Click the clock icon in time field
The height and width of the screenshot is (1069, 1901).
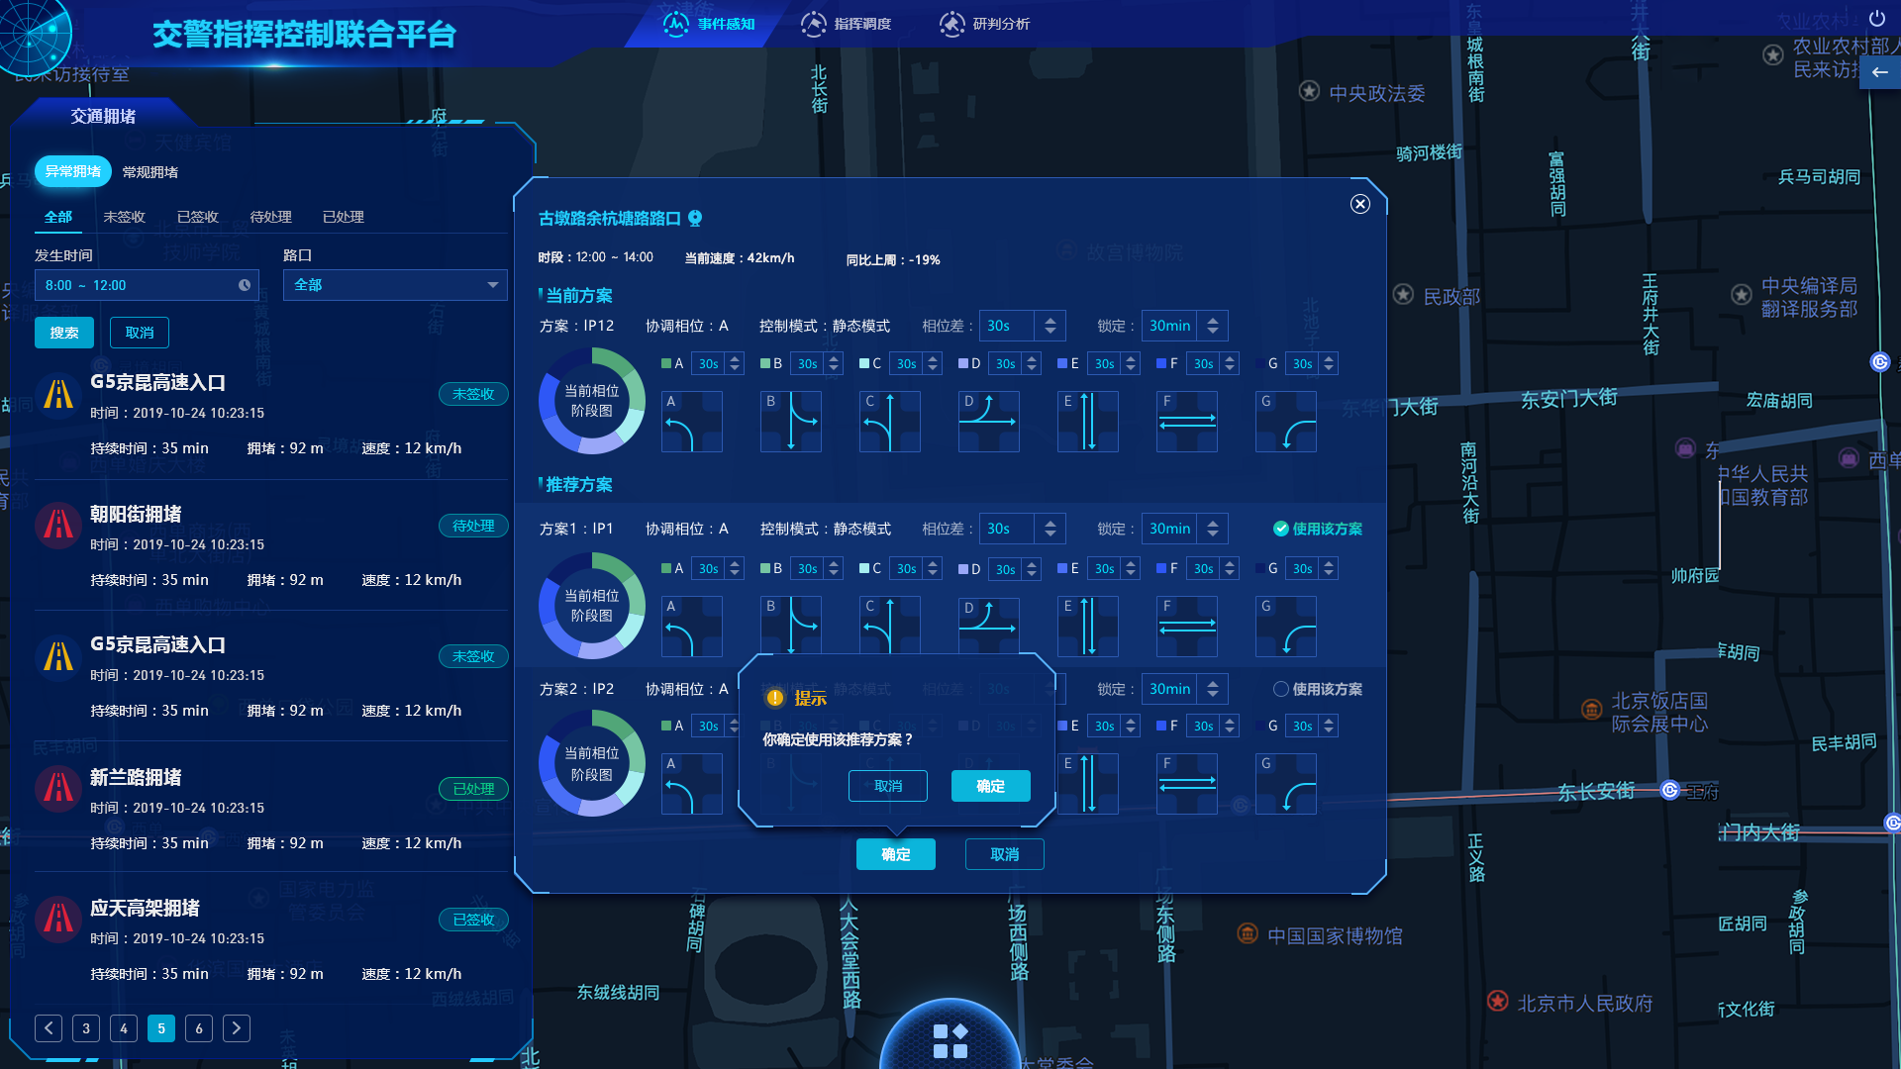pyautogui.click(x=245, y=285)
